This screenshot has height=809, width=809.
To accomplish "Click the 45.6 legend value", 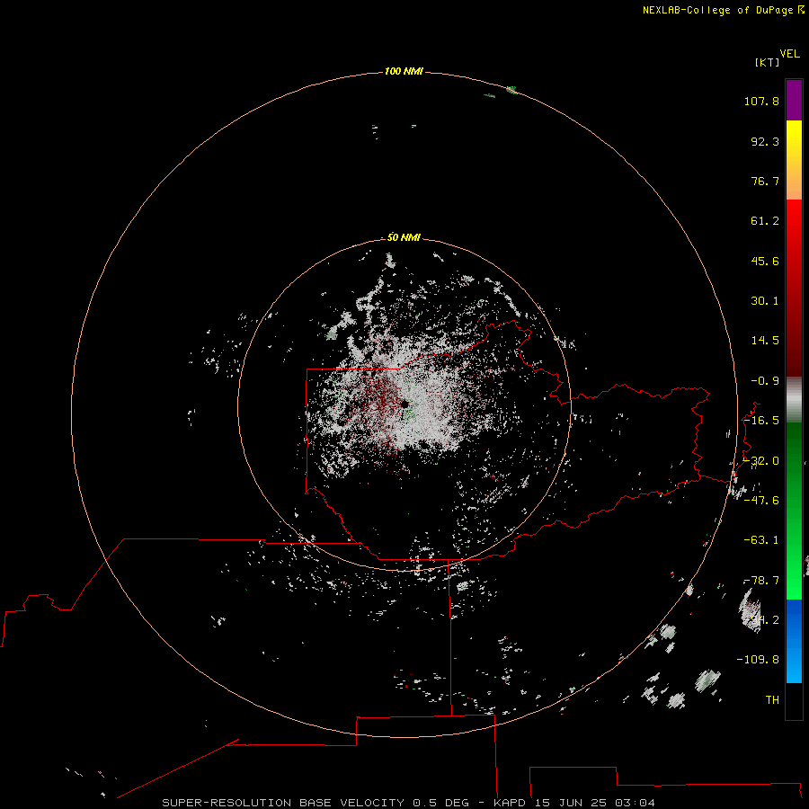I will pos(765,261).
